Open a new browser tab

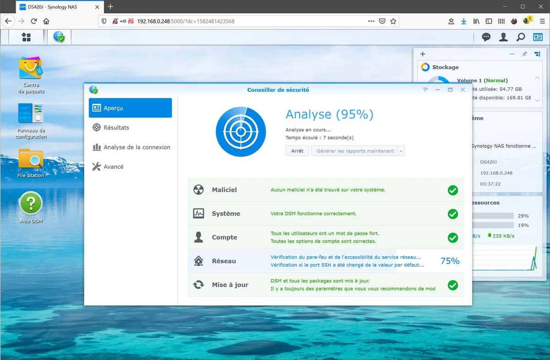110,6
